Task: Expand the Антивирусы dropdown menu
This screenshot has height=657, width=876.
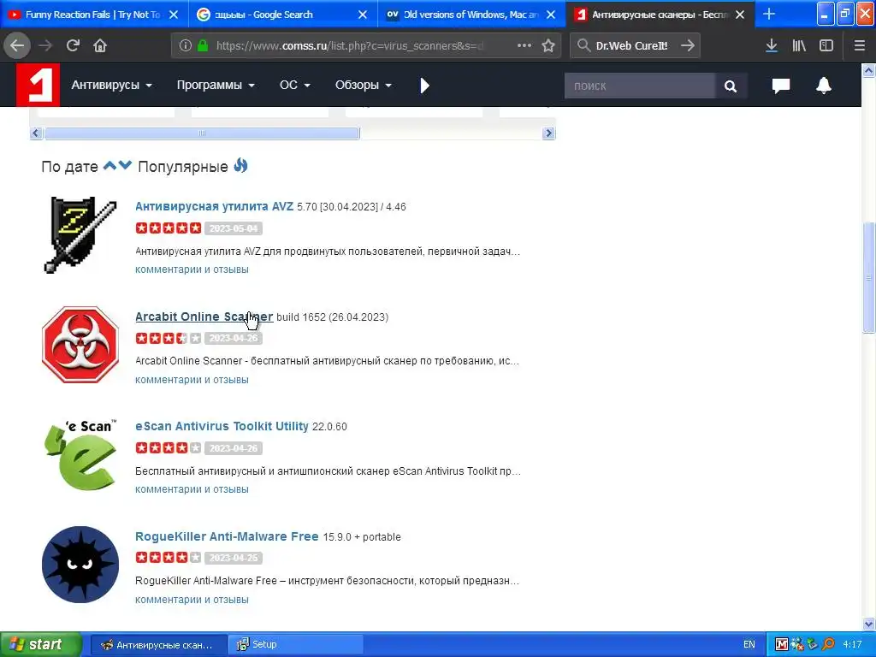Action: pos(111,85)
